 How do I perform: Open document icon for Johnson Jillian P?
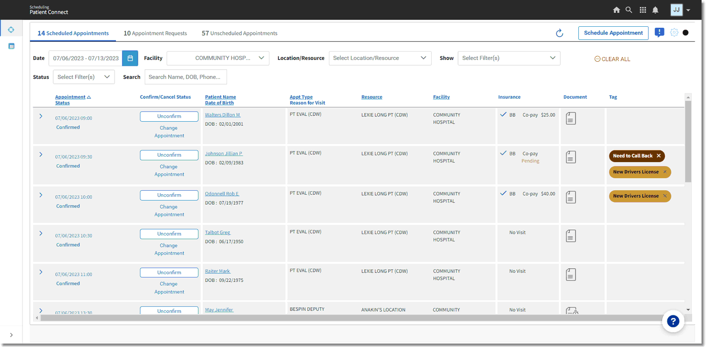coord(571,157)
